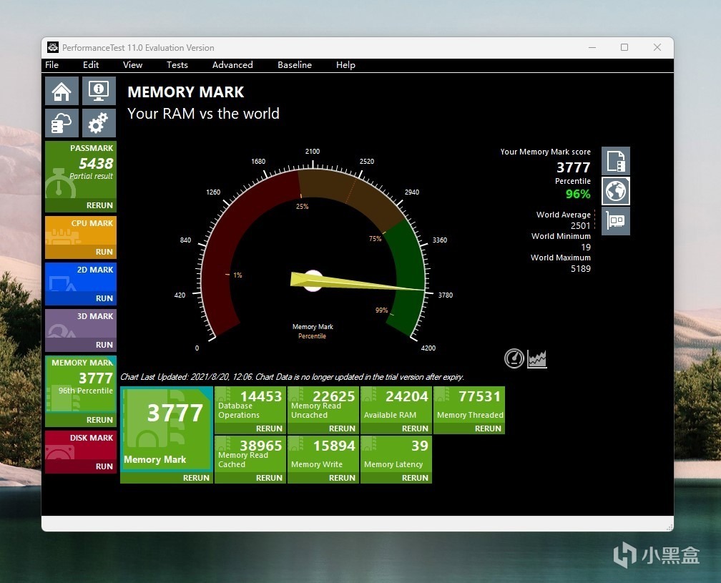The image size is (721, 583).
Task: Open the Edit menu
Action: 91,65
